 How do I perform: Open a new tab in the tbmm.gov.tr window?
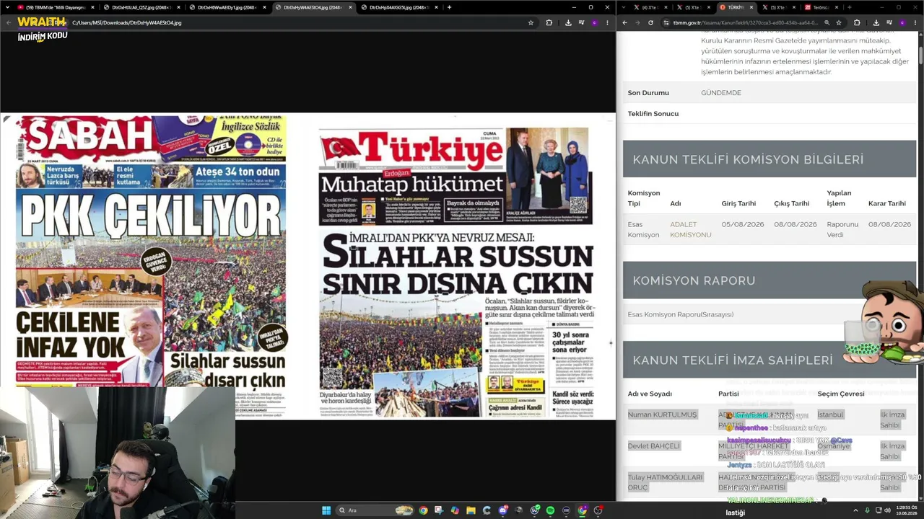849,7
